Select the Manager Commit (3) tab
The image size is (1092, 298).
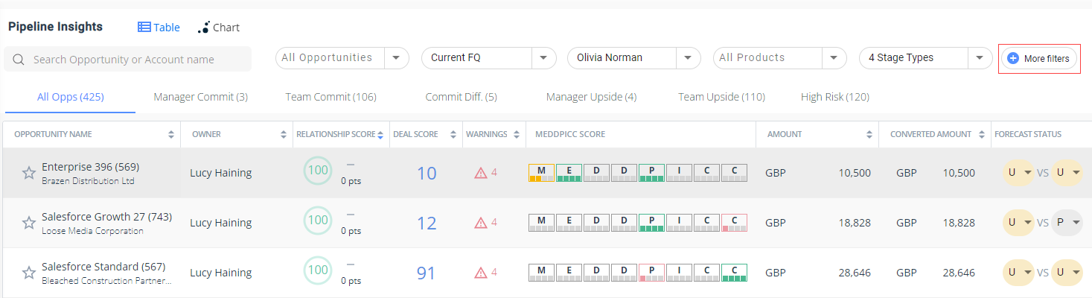pos(200,97)
